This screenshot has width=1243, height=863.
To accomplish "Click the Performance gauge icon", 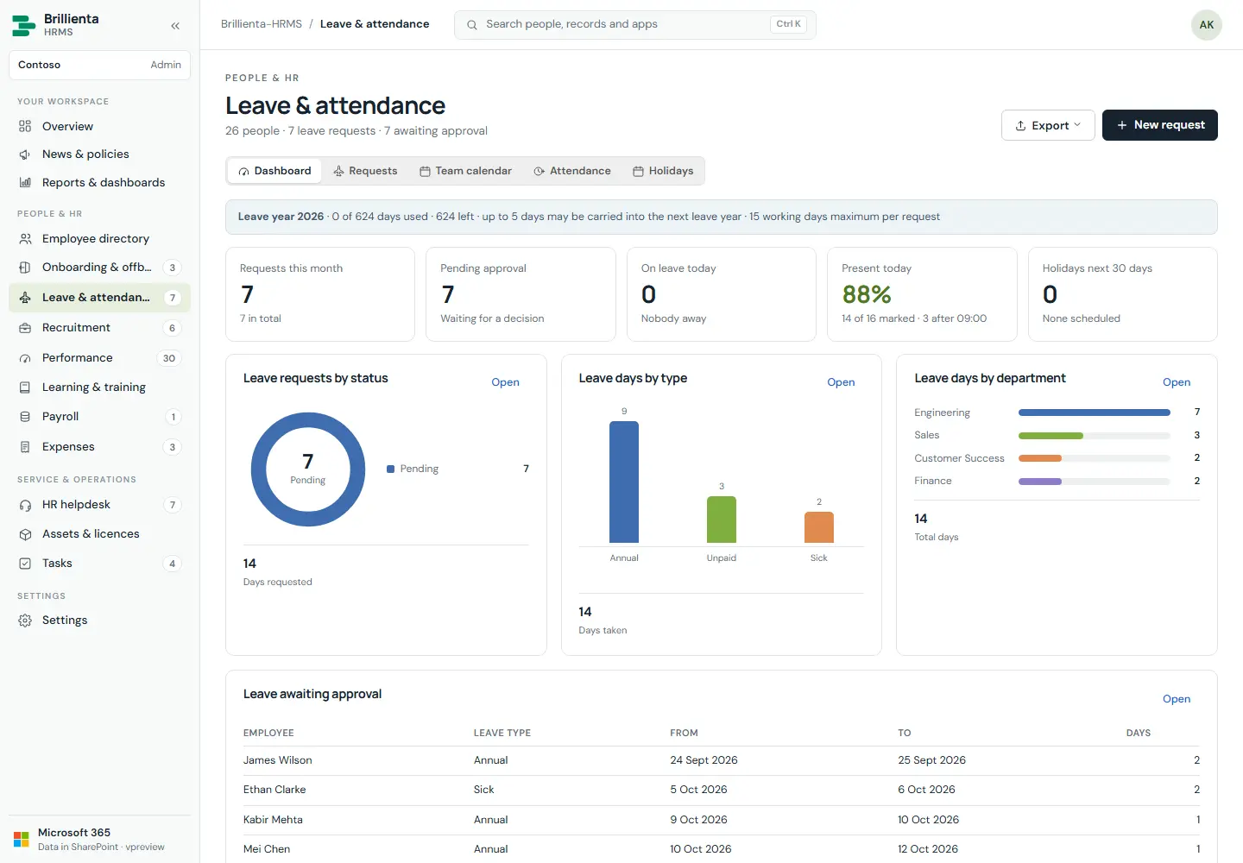I will point(25,358).
